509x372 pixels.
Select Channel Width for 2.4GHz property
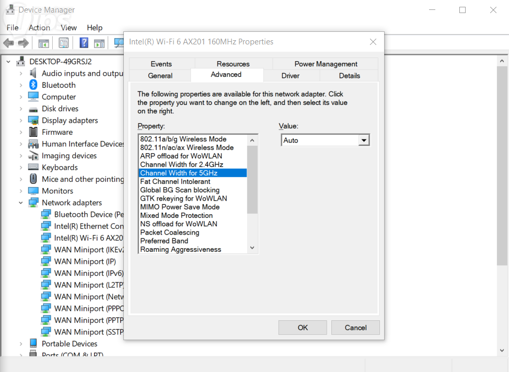[x=193, y=164]
